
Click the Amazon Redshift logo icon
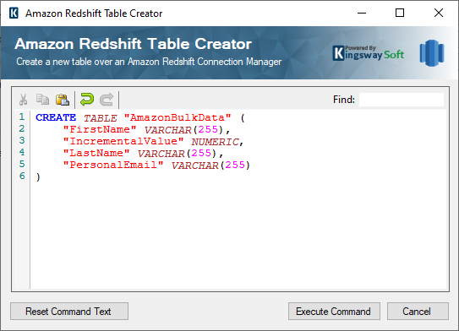432,53
